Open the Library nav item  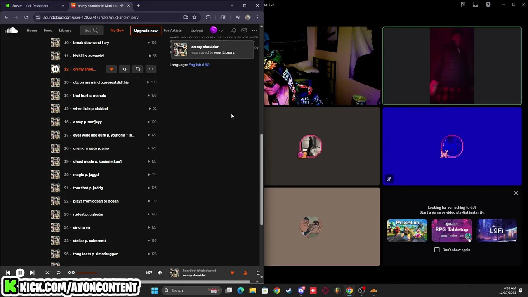pos(65,30)
